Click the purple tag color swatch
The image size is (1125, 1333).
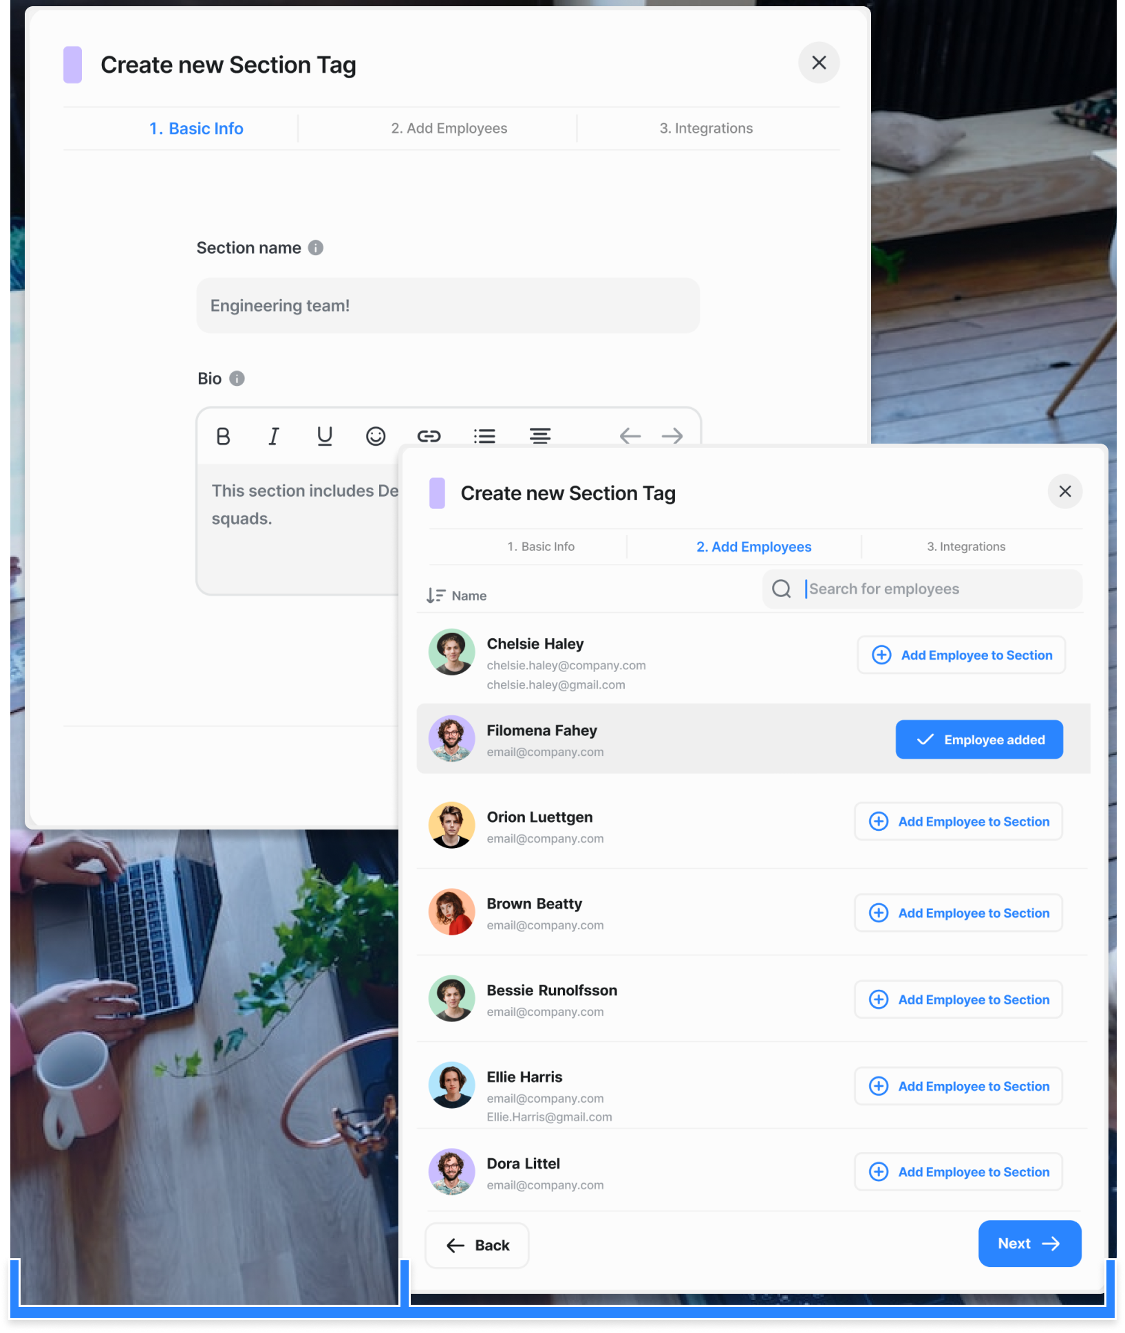pyautogui.click(x=437, y=493)
